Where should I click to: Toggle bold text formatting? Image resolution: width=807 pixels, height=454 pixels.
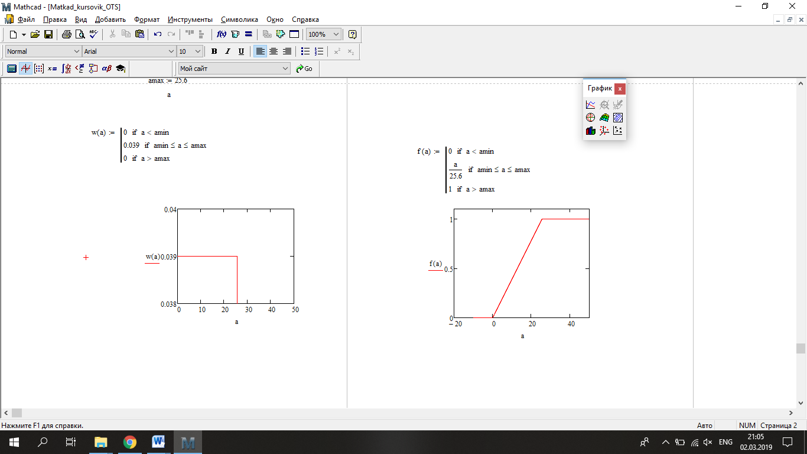click(214, 51)
